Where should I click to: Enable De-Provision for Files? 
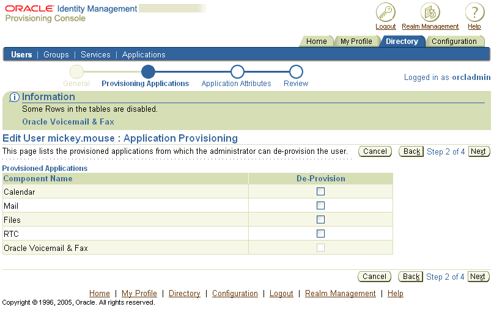click(x=320, y=220)
